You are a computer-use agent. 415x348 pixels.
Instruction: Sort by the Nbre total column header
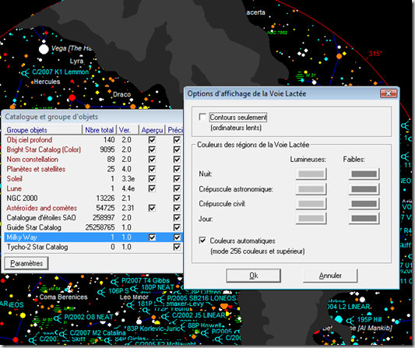coord(99,130)
